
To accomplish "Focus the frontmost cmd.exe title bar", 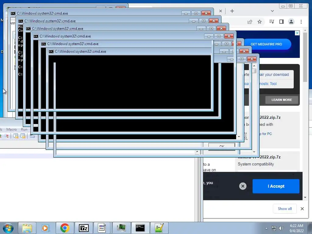I will [x=130, y=51].
